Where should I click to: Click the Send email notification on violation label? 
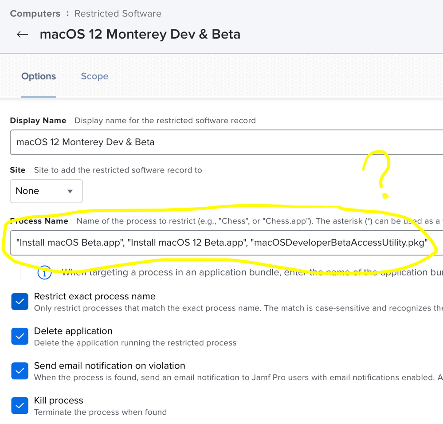(x=110, y=366)
